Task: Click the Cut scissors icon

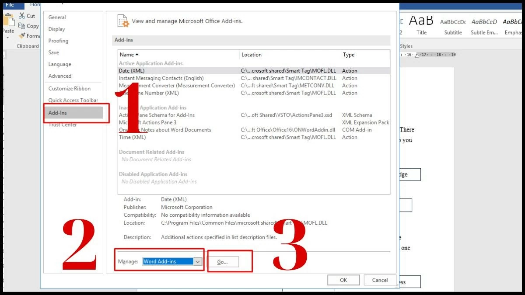Action: click(21, 16)
